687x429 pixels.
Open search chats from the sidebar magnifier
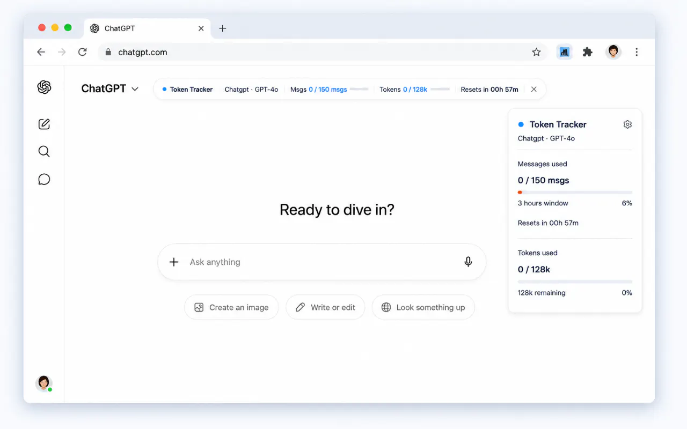(44, 152)
